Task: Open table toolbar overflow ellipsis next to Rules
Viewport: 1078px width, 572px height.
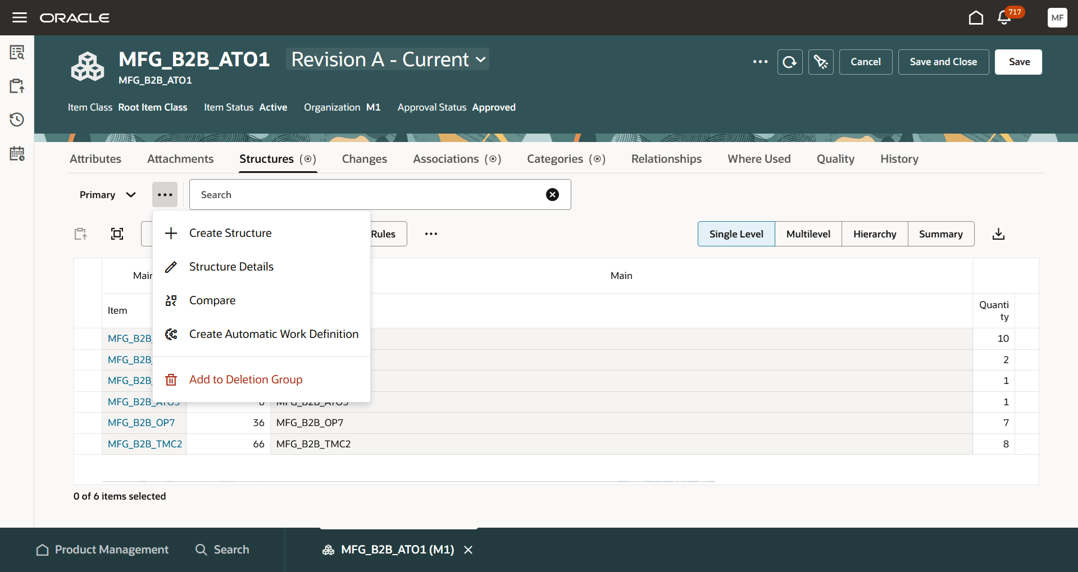Action: [x=431, y=234]
